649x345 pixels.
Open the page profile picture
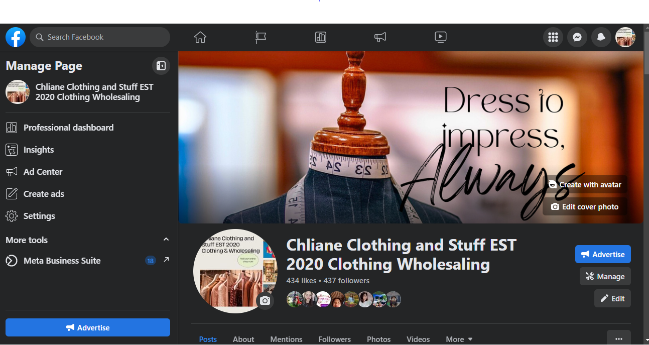click(235, 271)
